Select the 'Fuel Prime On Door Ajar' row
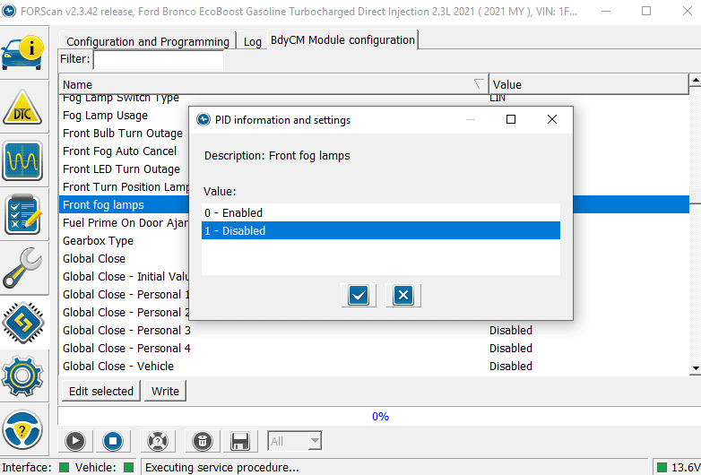 125,222
